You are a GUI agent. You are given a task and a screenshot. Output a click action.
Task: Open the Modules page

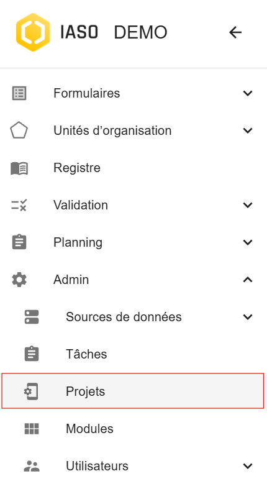[133, 429]
